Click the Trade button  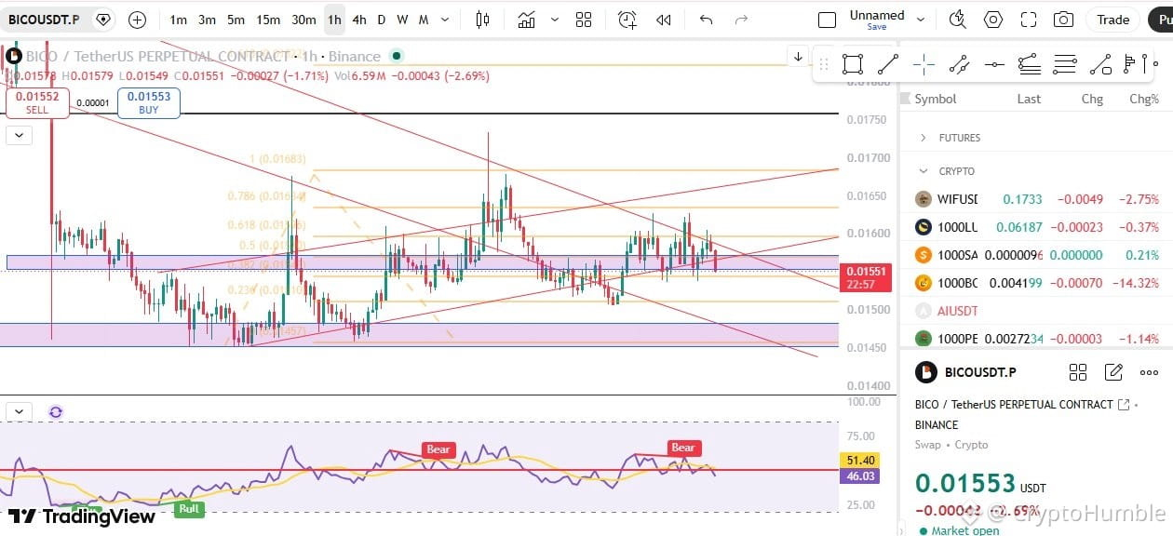[x=1112, y=20]
